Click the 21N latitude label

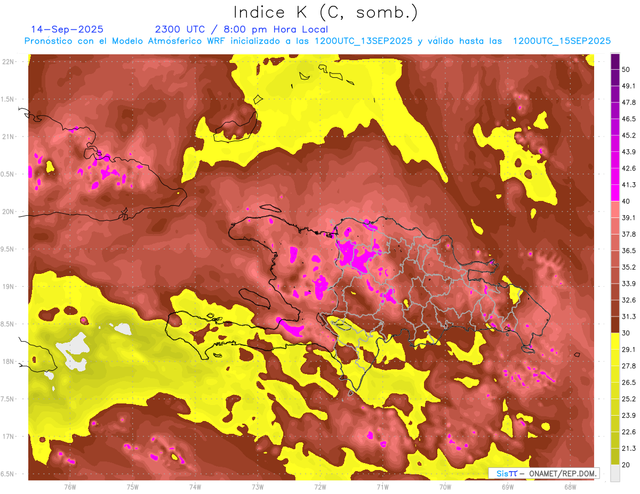coord(9,136)
